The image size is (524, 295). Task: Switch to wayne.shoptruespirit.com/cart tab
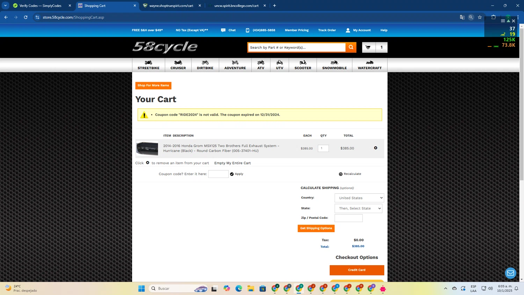[171, 6]
